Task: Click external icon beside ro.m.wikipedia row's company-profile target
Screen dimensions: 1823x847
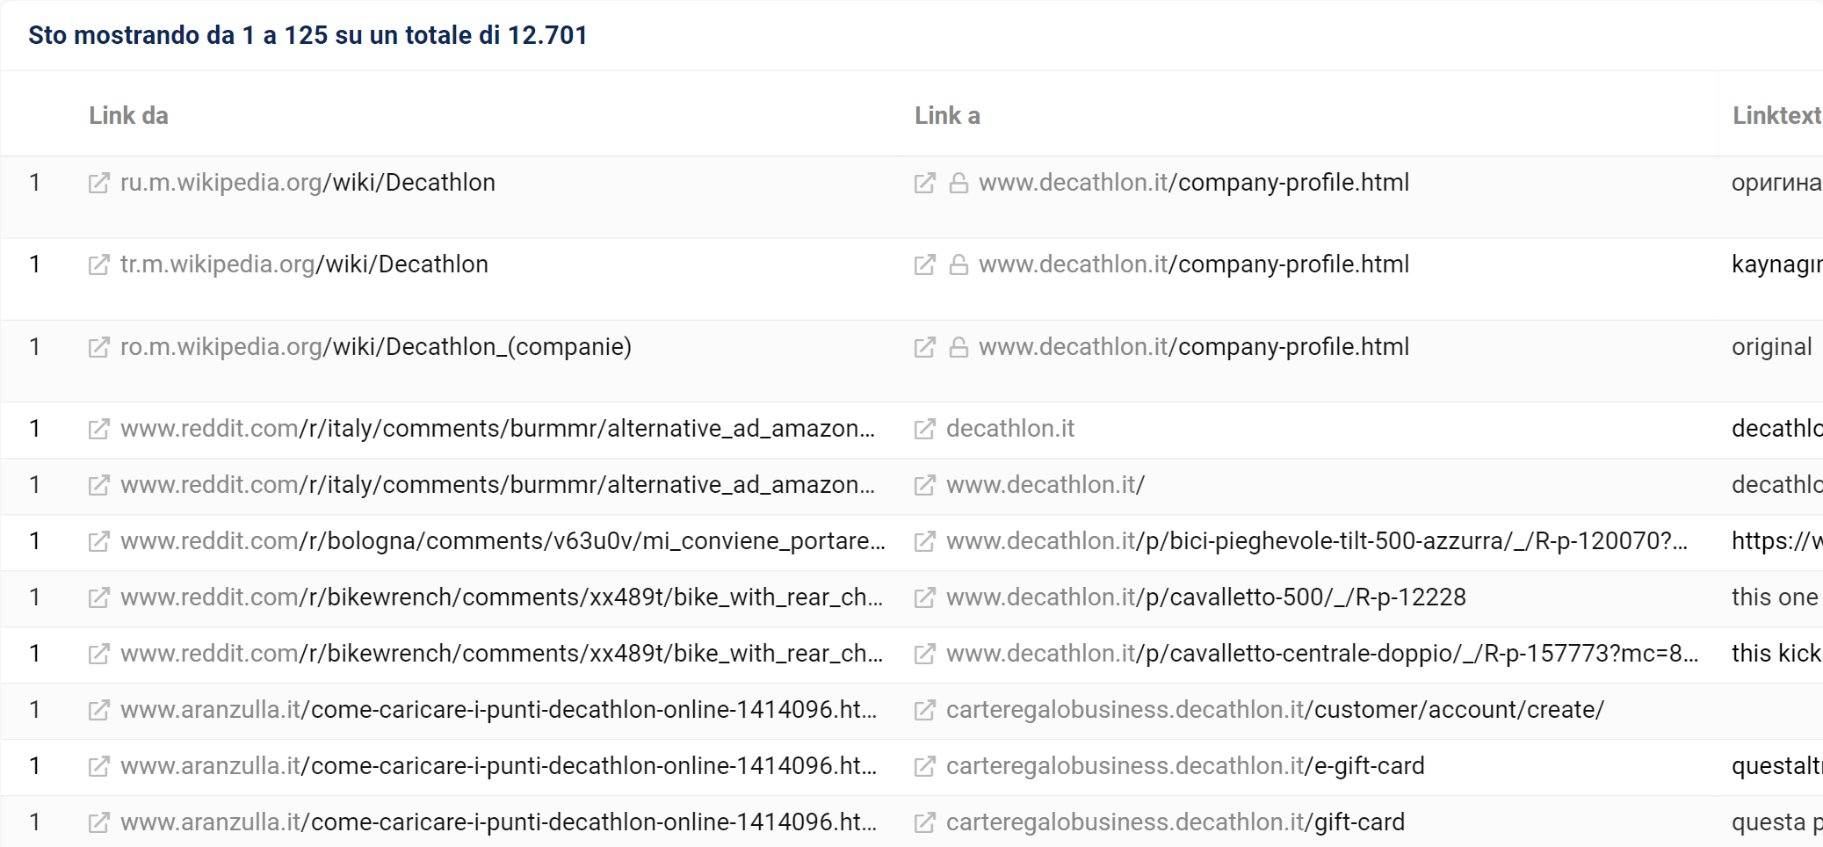Action: pos(924,347)
